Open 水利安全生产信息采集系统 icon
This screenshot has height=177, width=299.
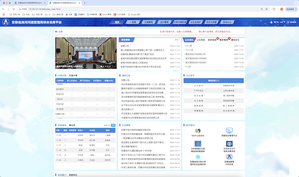click(x=229, y=144)
